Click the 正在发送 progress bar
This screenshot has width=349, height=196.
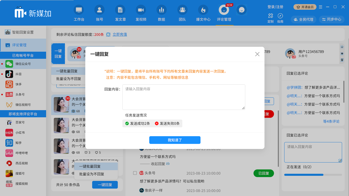313,175
